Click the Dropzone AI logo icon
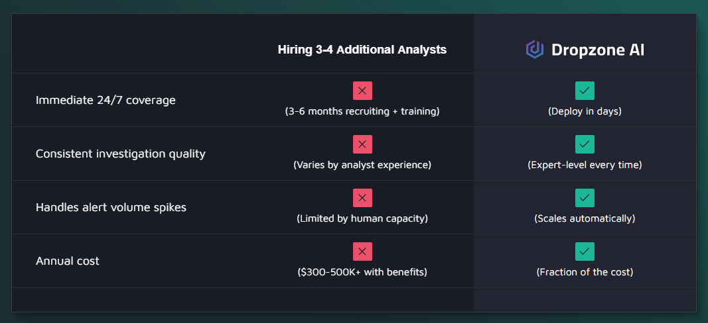708x323 pixels. (x=535, y=50)
